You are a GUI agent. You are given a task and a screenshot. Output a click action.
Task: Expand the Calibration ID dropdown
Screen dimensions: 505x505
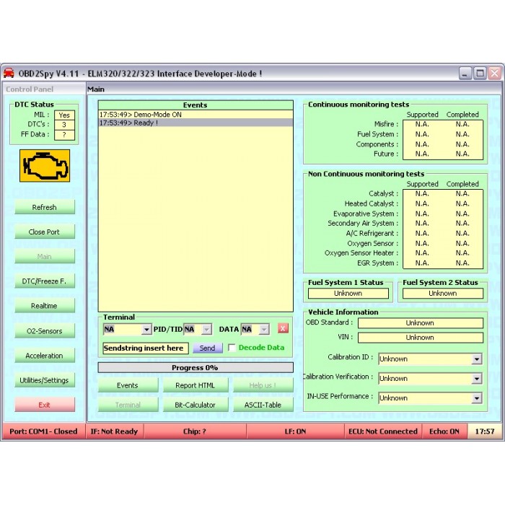[x=477, y=359]
